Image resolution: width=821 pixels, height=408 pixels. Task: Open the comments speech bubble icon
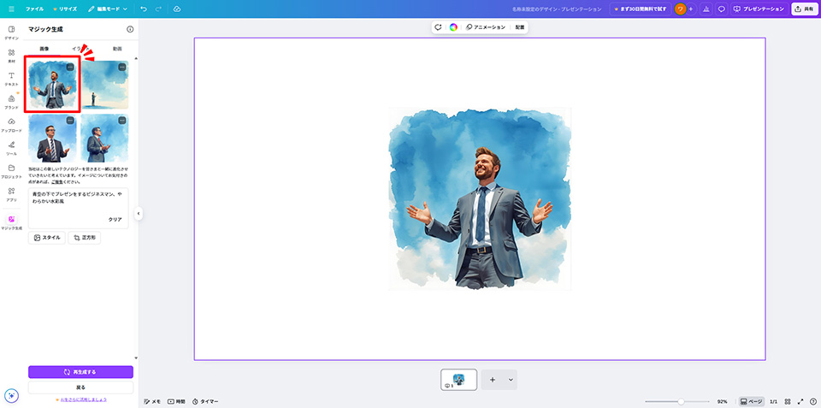click(x=722, y=9)
